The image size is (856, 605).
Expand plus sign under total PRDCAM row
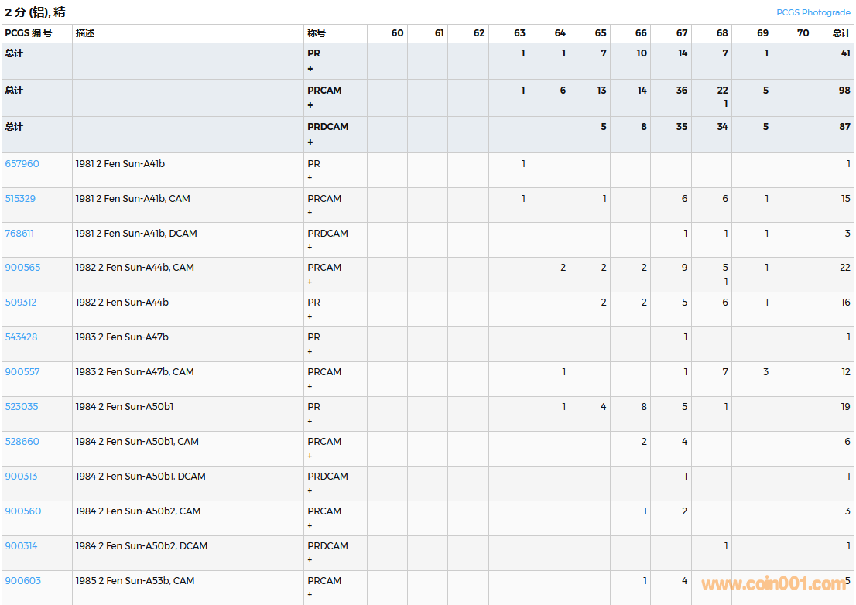(x=310, y=142)
